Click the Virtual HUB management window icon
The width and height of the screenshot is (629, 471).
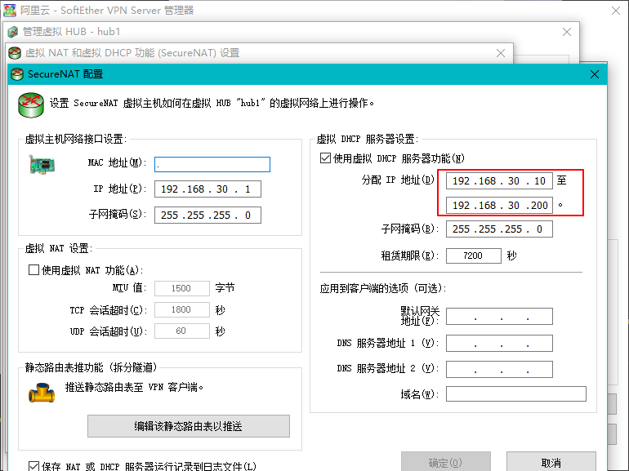[13, 32]
